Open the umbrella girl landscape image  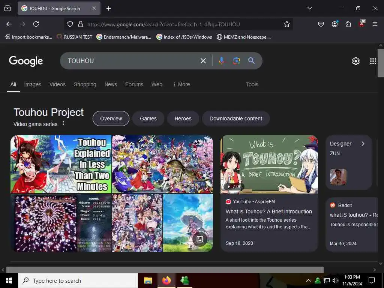pos(188,223)
